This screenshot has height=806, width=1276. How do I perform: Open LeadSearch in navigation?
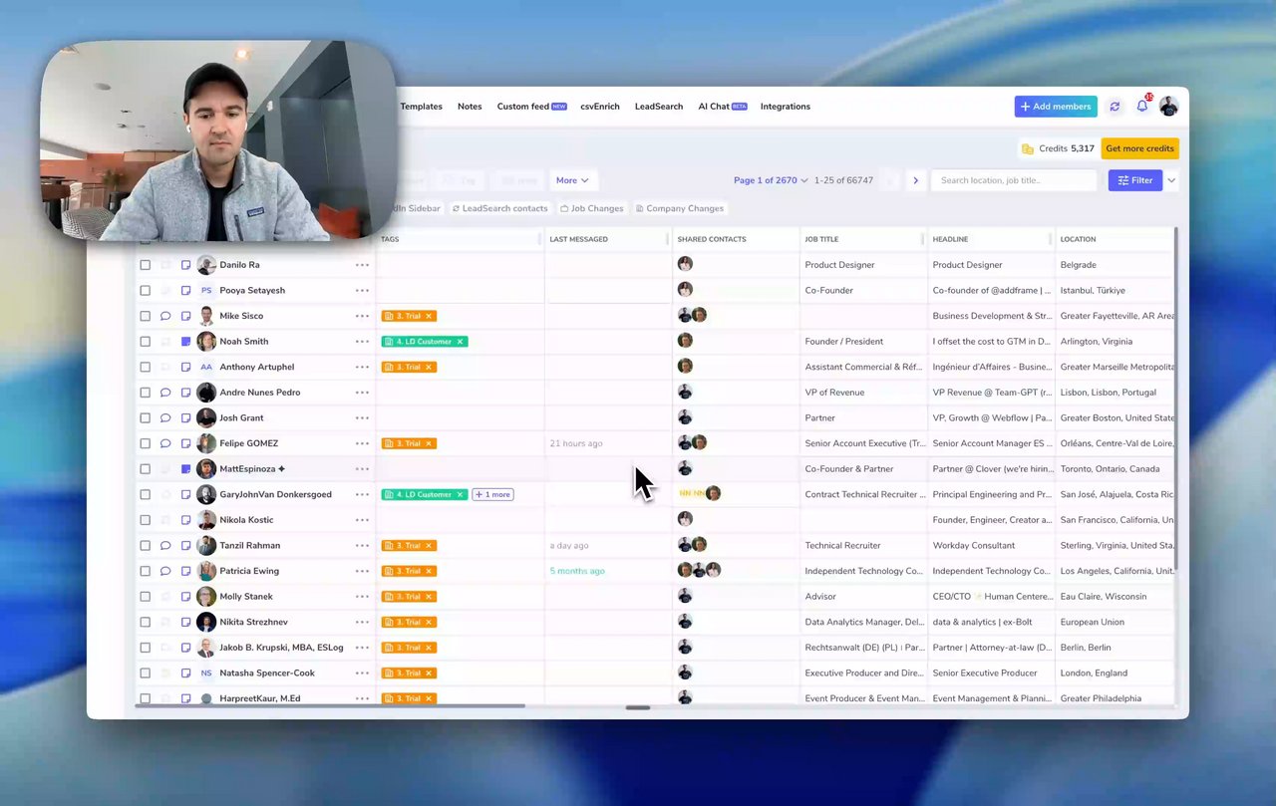pos(659,107)
